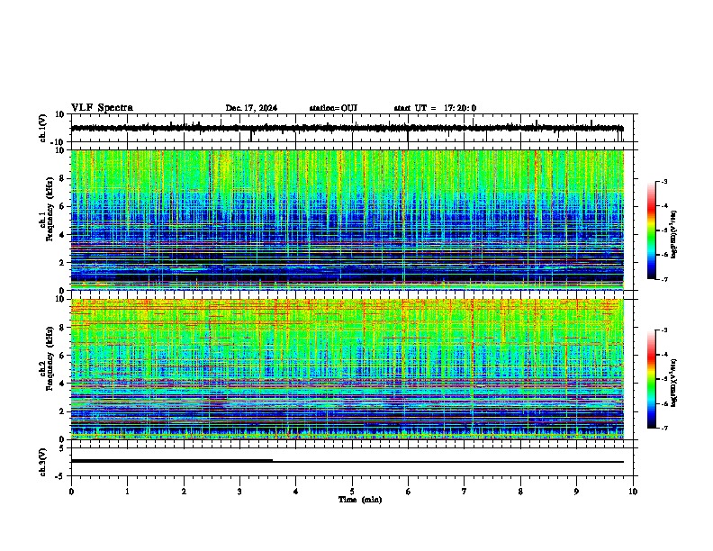Click the "station=OUI" header label
Screen dimensions: 713x551
tap(333, 108)
